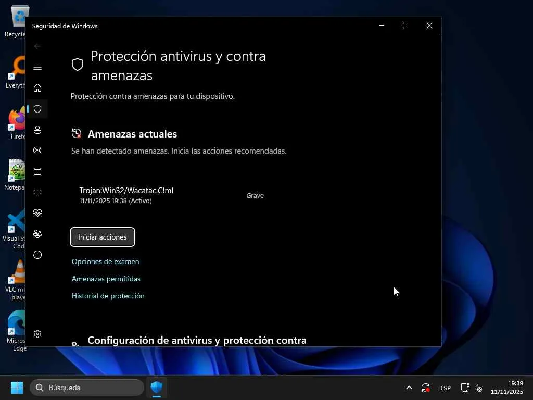Open device security laptop icon
This screenshot has height=400, width=533.
[x=37, y=192]
